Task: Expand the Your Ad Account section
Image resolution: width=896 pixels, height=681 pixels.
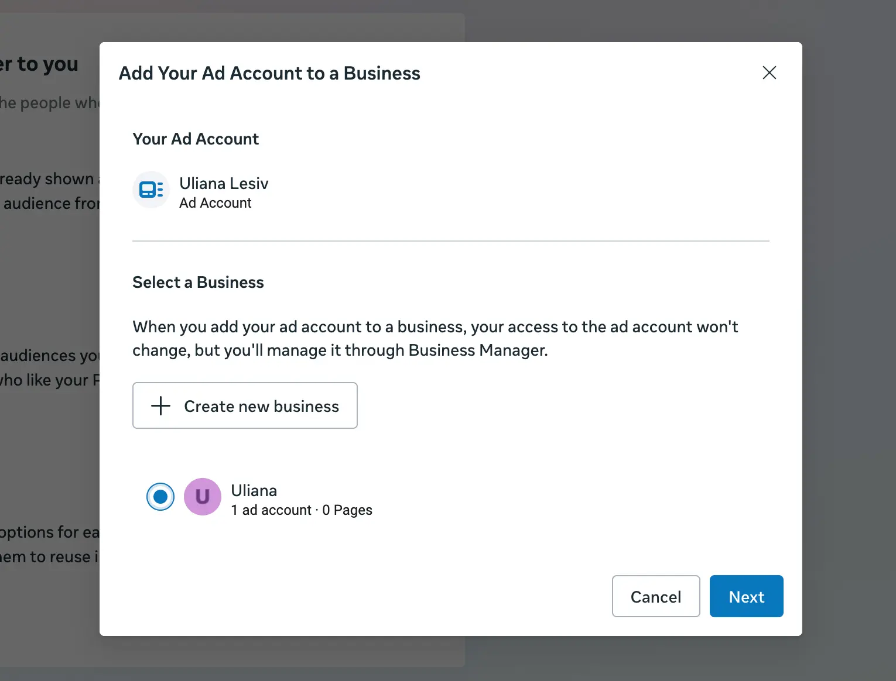Action: [196, 139]
